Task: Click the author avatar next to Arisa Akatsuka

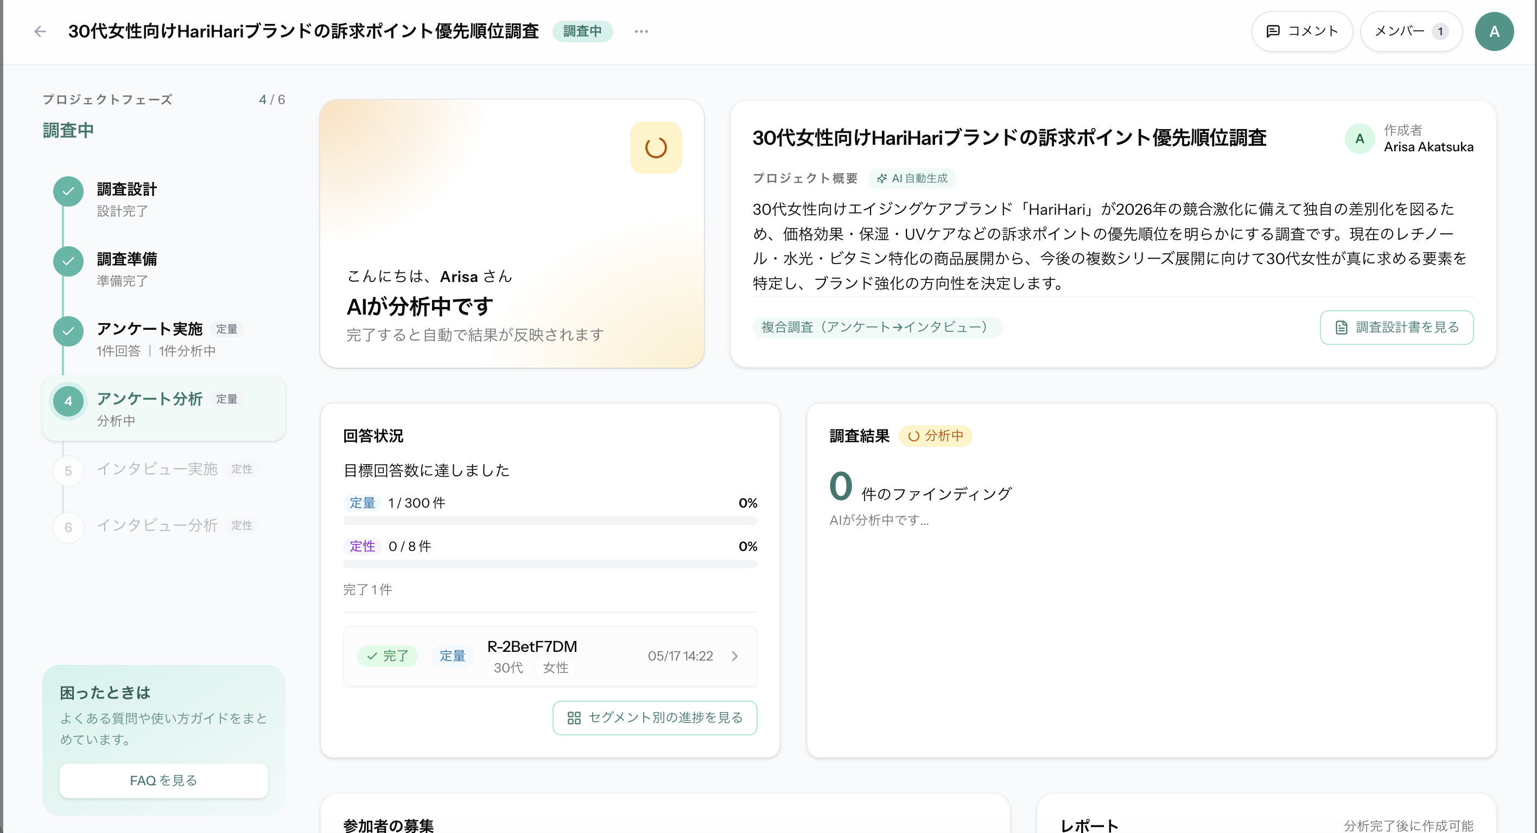Action: click(x=1360, y=138)
